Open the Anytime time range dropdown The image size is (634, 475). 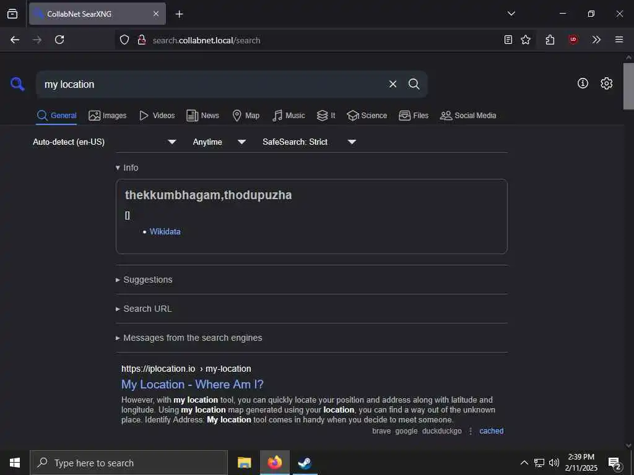[219, 142]
